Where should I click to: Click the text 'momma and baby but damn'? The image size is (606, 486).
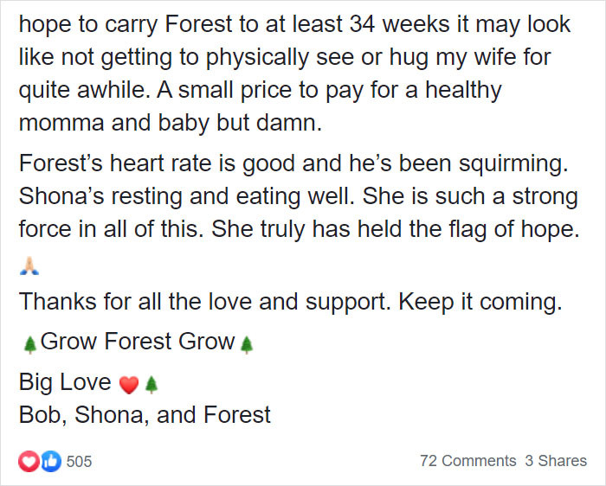point(170,123)
